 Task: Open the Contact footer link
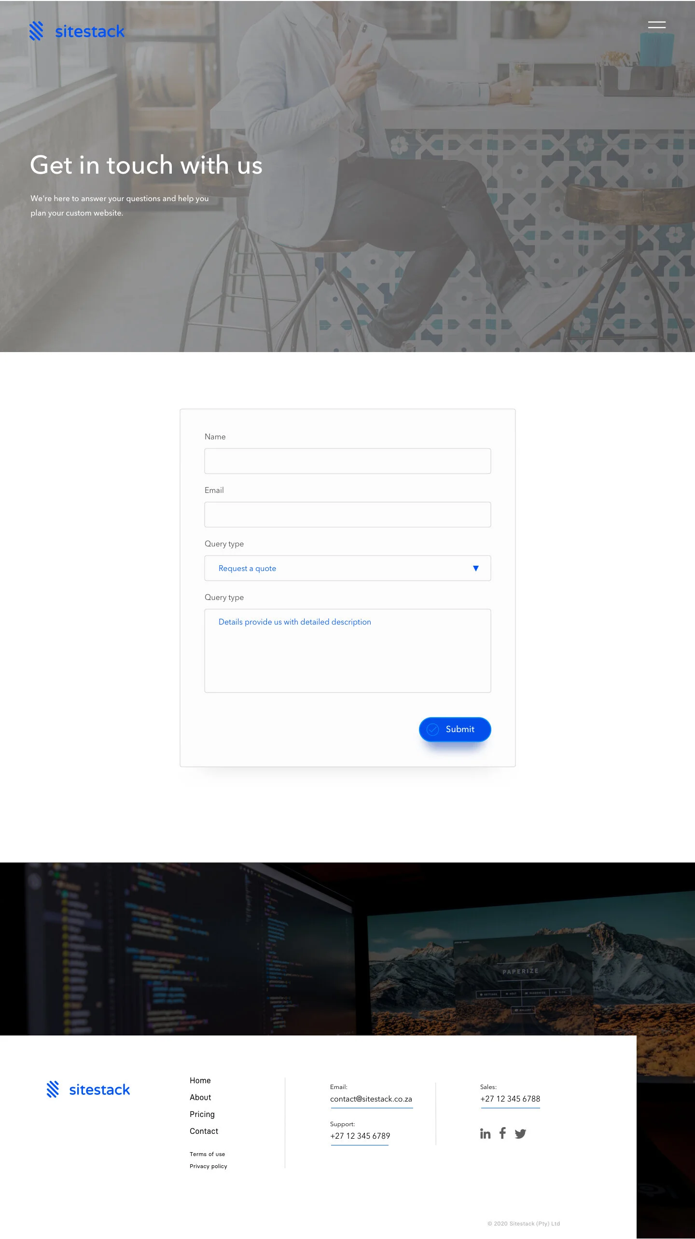pyautogui.click(x=204, y=1131)
